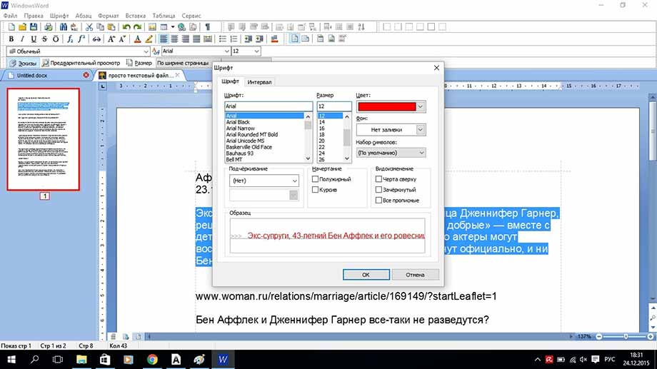
Task: Tick the Полужирный checkbox
Action: (x=315, y=179)
